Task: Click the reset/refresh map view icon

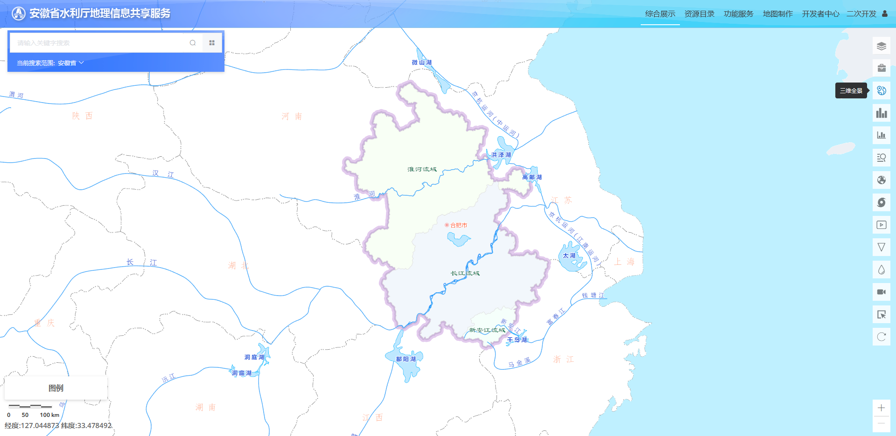Action: click(x=882, y=336)
